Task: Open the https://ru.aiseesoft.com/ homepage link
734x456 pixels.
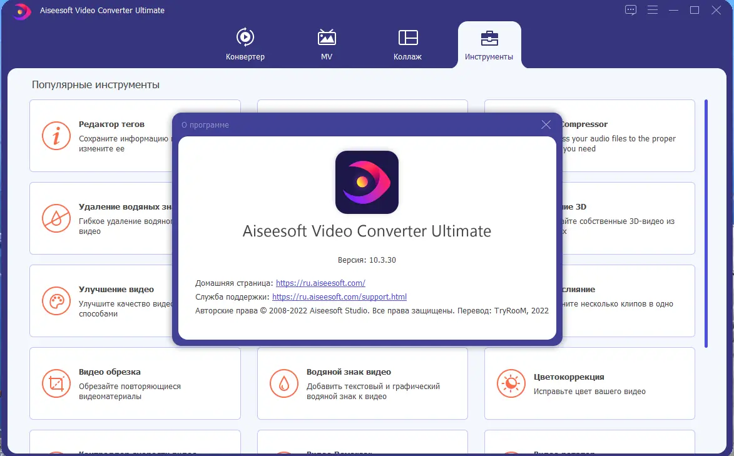Action: (x=321, y=282)
